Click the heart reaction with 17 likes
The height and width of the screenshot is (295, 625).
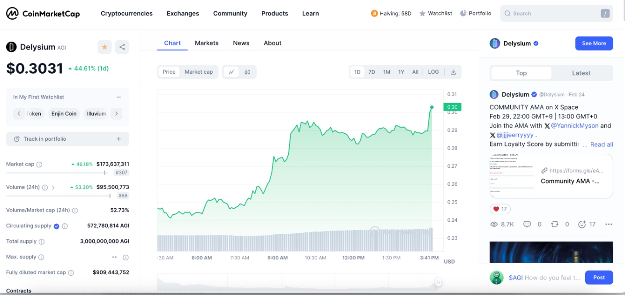(x=500, y=209)
